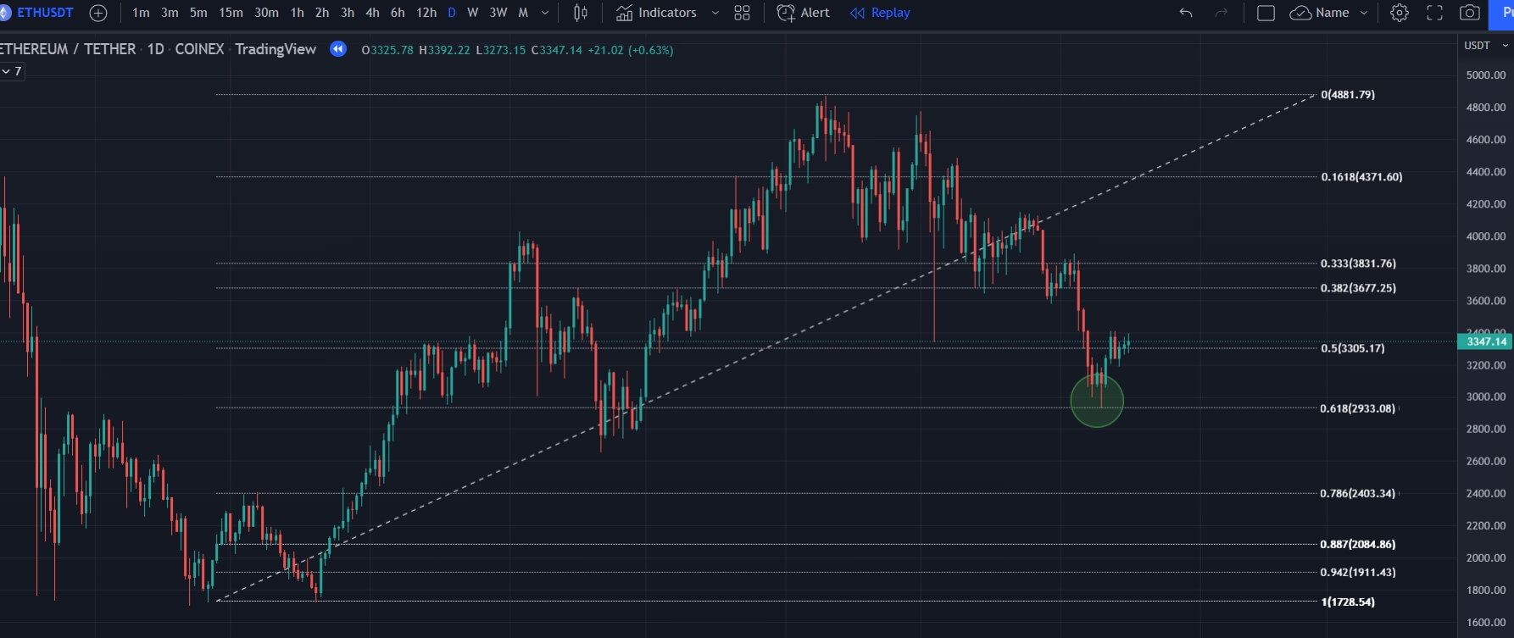Start bar Replay mode
The image size is (1514, 638).
(x=880, y=13)
